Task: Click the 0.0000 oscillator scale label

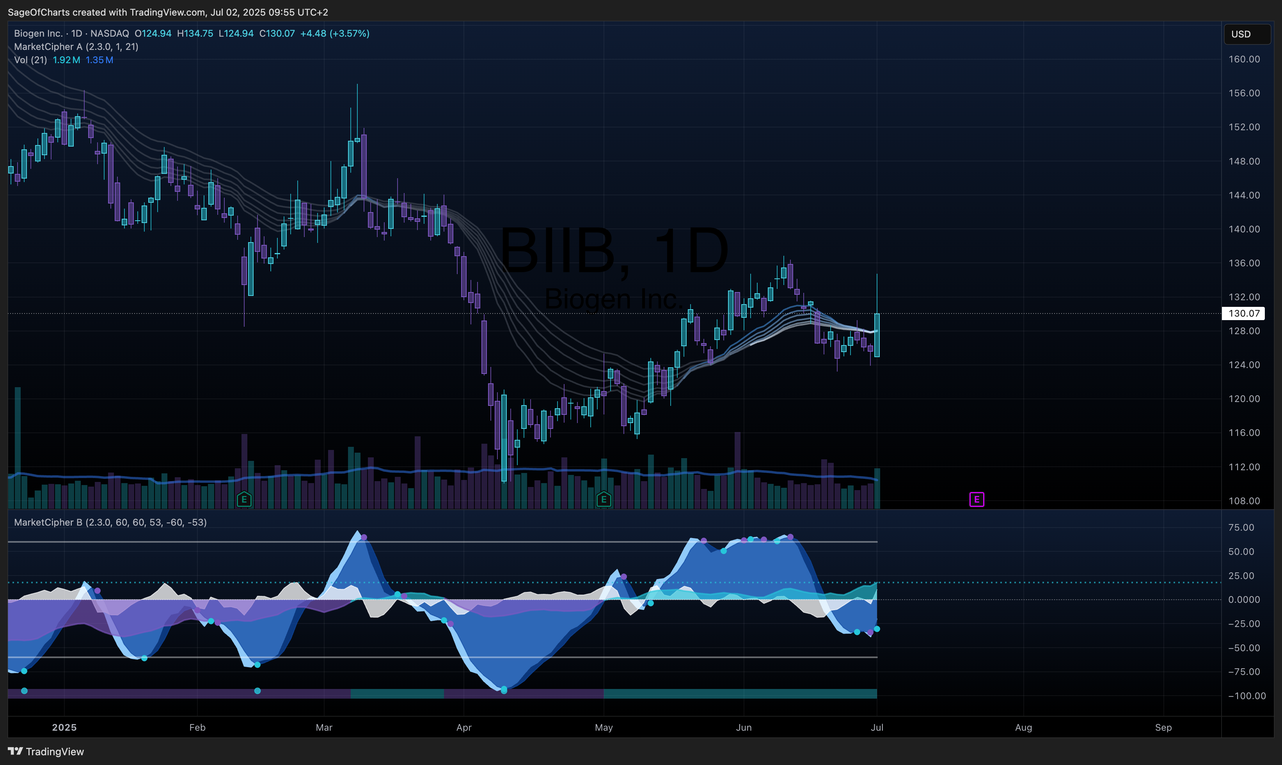Action: [1244, 600]
